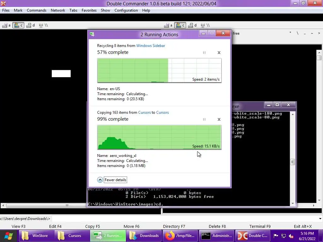Switch to Administrator command prompt in taskbar
Screen dimensions: 323x242
click(216, 236)
